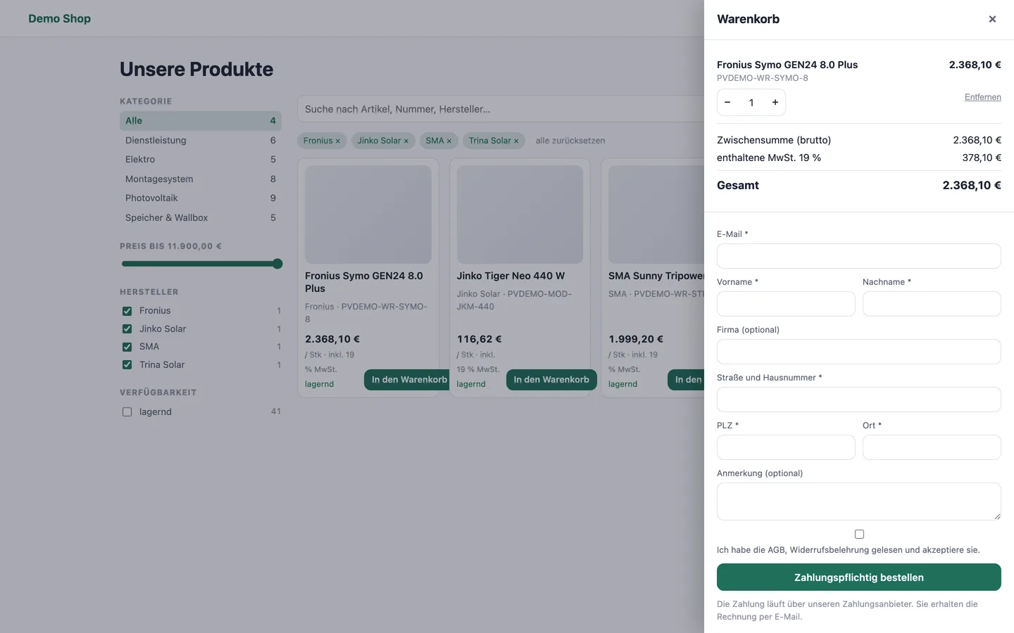Click alle zurücksetzen link
The height and width of the screenshot is (633, 1014).
coord(570,141)
